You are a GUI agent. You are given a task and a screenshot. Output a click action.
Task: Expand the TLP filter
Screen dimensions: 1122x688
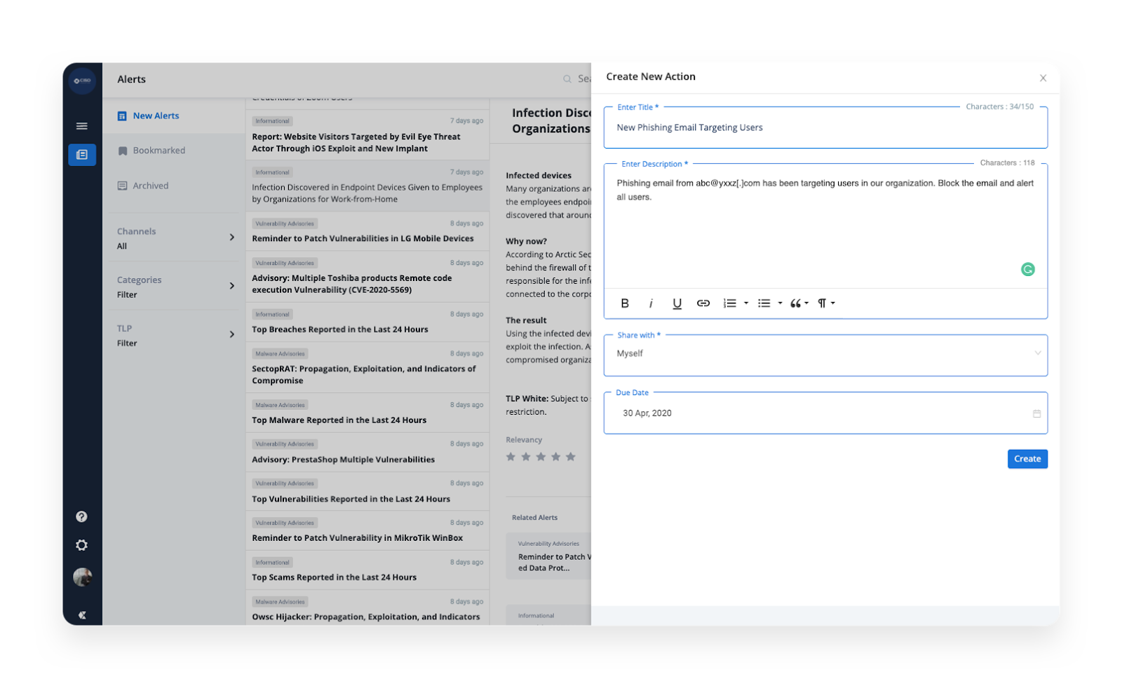[175, 335]
